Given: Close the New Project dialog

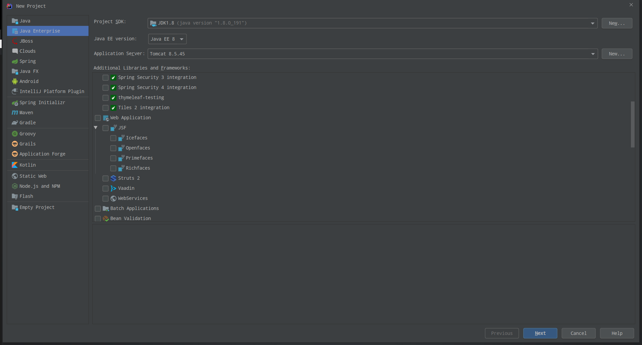Looking at the screenshot, I should click(631, 5).
